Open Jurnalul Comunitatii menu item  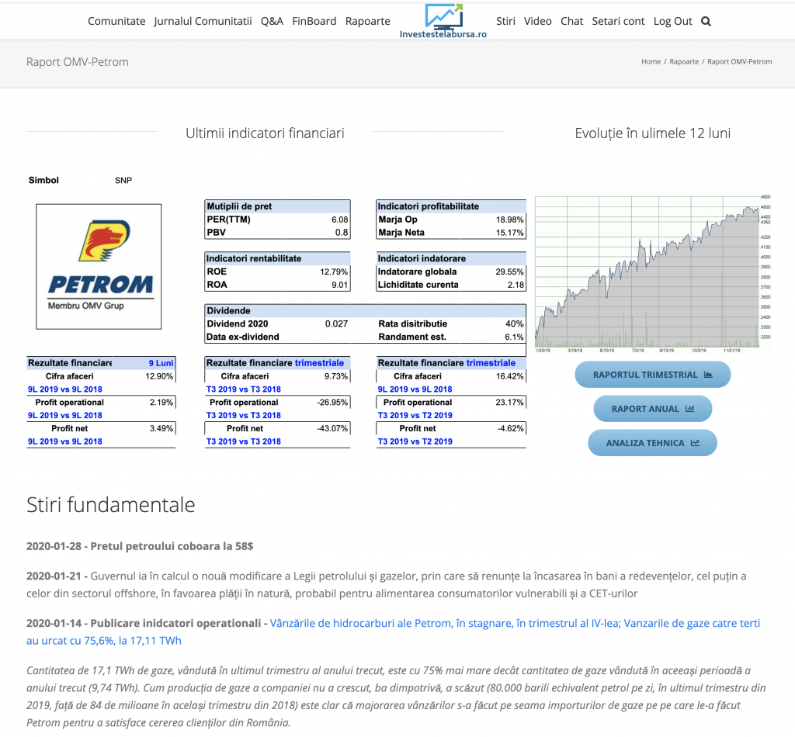pos(203,21)
